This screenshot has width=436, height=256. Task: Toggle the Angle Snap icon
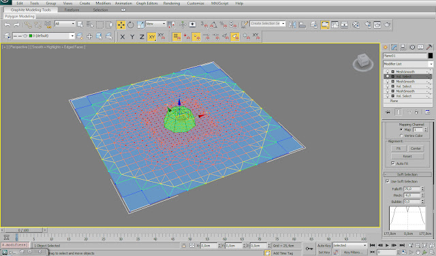(213, 25)
